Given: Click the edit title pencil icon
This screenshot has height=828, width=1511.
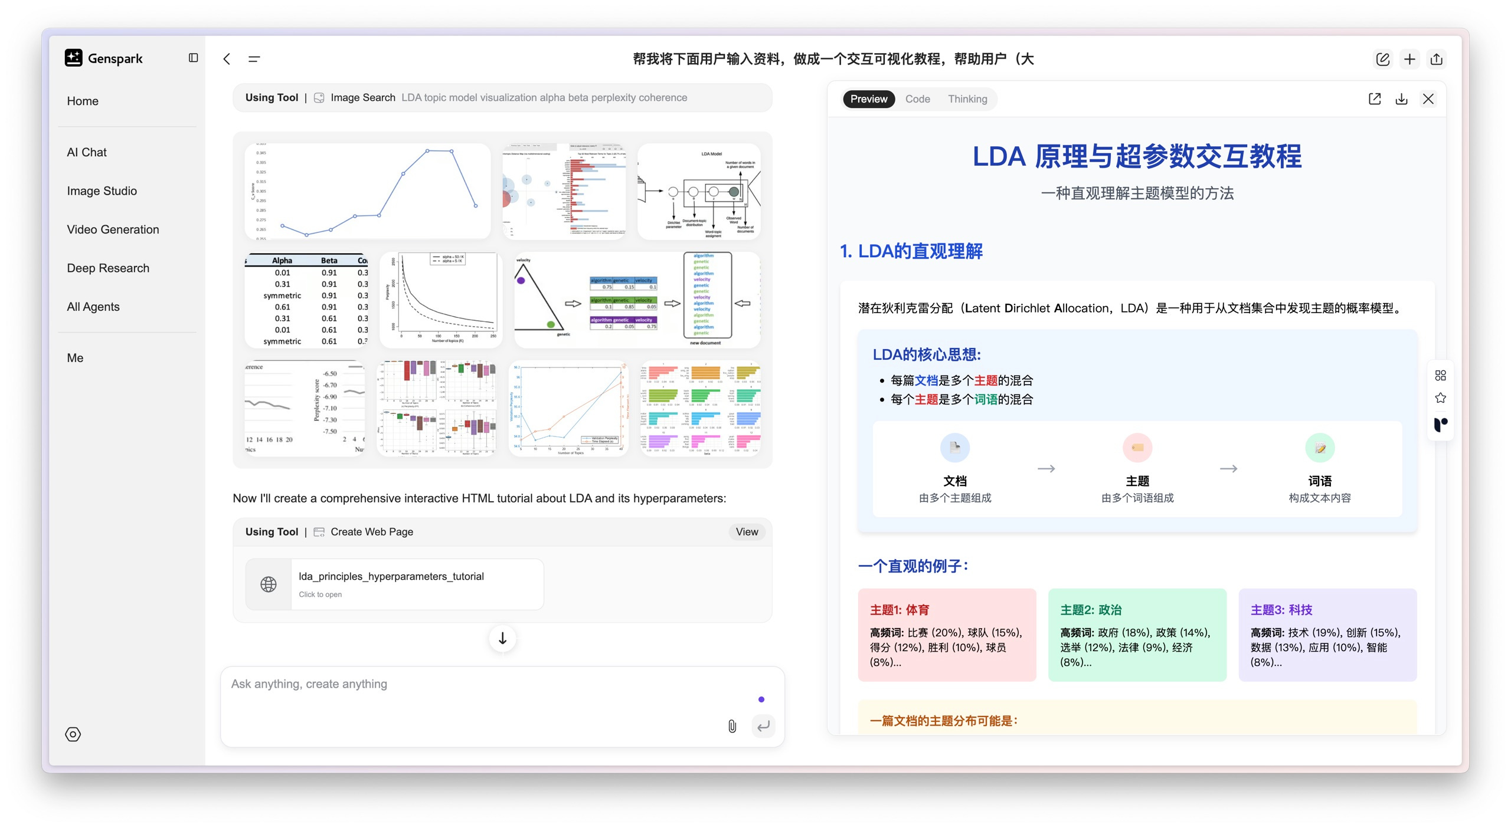Looking at the screenshot, I should [x=1382, y=59].
